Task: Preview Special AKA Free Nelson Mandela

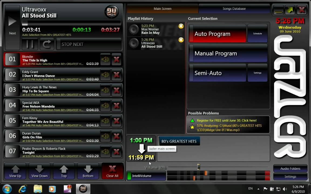Action: (x=105, y=105)
